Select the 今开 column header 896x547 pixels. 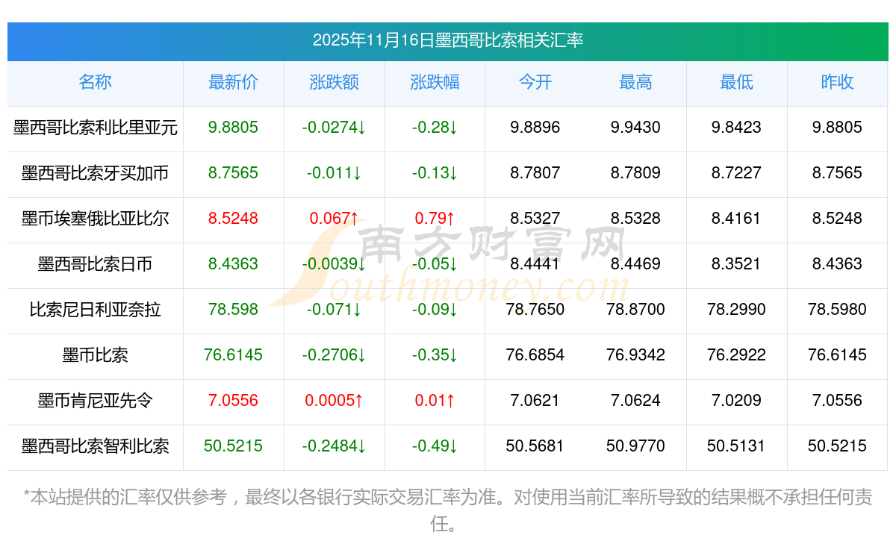click(x=535, y=82)
